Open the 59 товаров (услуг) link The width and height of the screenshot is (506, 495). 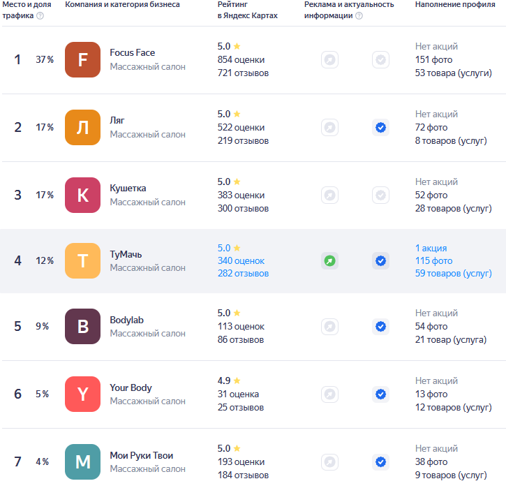[x=453, y=274]
